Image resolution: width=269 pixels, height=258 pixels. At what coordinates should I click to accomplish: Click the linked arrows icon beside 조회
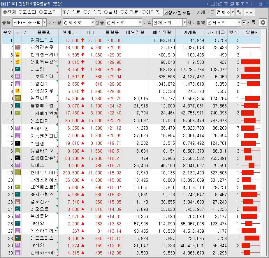(x=239, y=12)
